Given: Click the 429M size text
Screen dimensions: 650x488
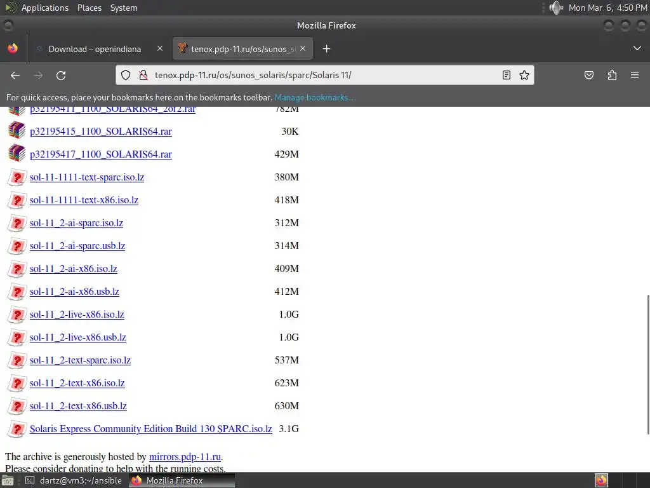Looking at the screenshot, I should pyautogui.click(x=286, y=154).
